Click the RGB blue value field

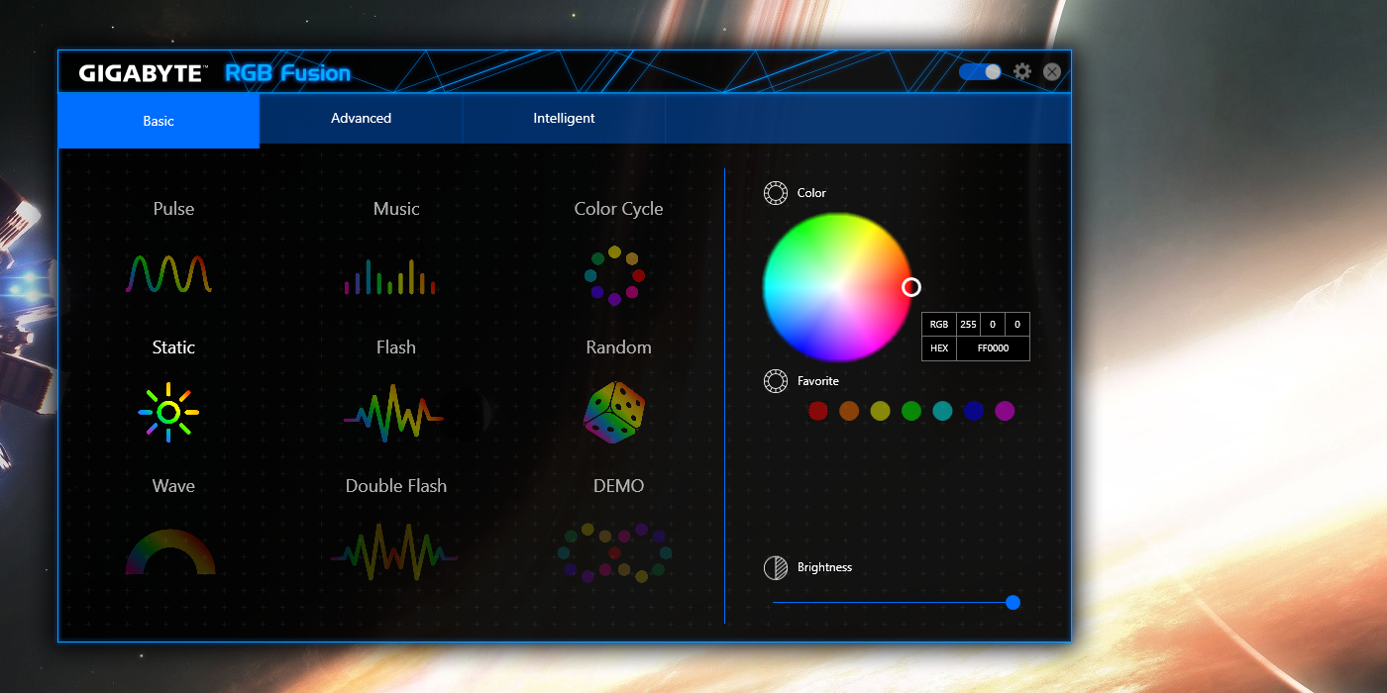click(1016, 324)
